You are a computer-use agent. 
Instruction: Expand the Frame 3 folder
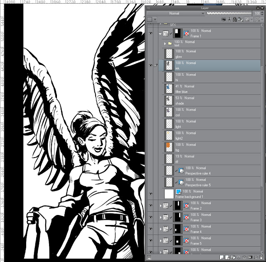click(161, 218)
